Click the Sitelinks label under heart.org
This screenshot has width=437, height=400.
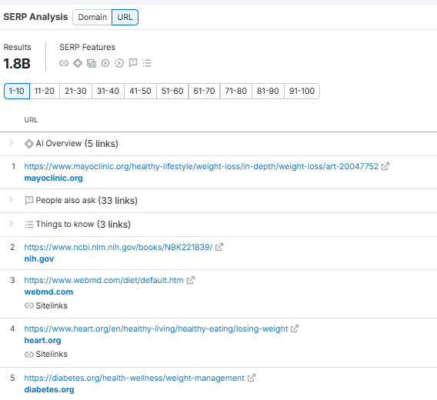pyautogui.click(x=52, y=355)
